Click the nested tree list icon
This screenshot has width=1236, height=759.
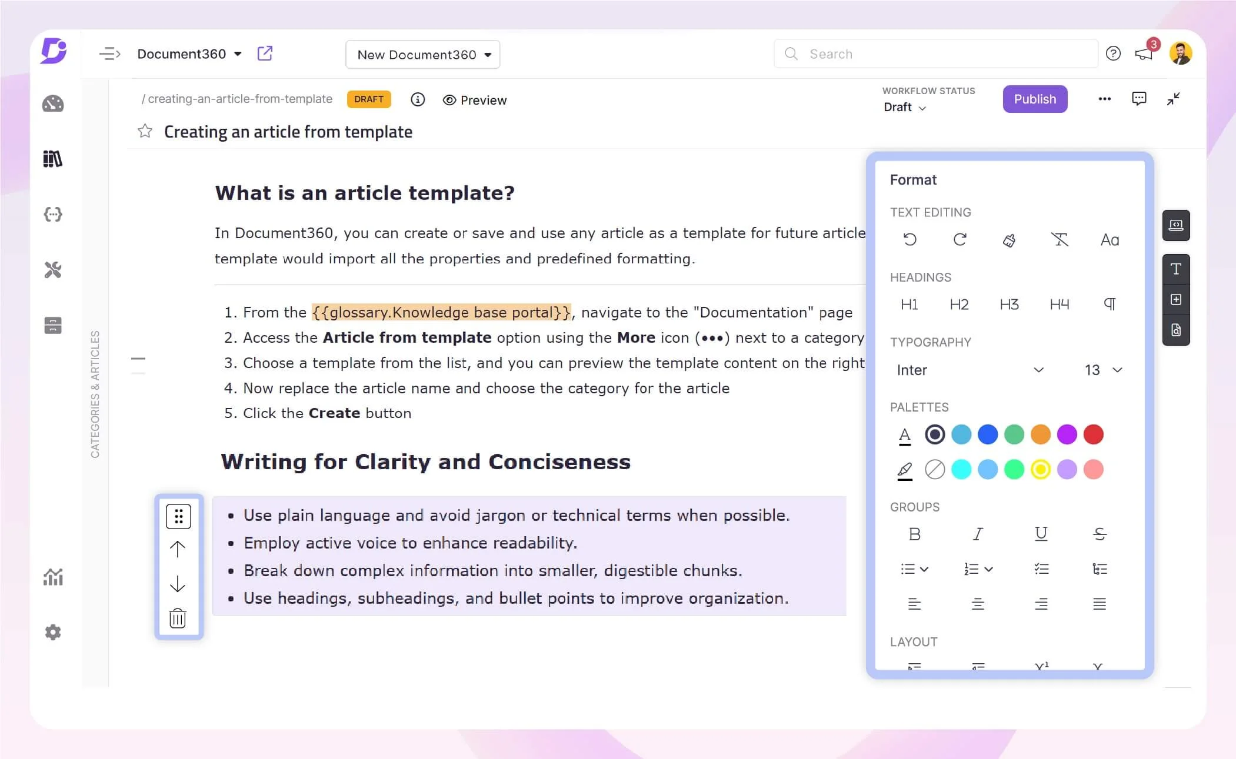(1100, 569)
